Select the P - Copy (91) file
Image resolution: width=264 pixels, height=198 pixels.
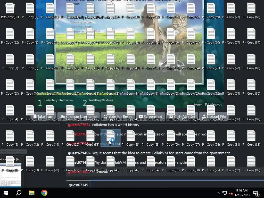coord(10,10)
